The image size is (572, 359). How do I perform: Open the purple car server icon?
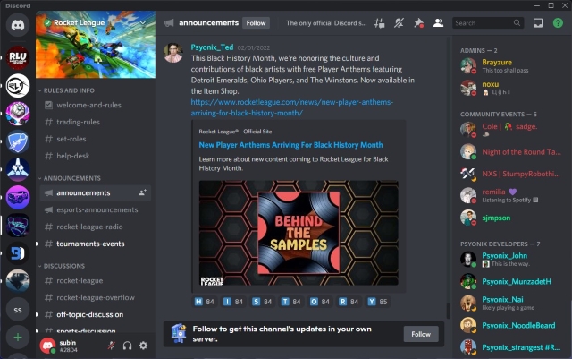pos(18,198)
